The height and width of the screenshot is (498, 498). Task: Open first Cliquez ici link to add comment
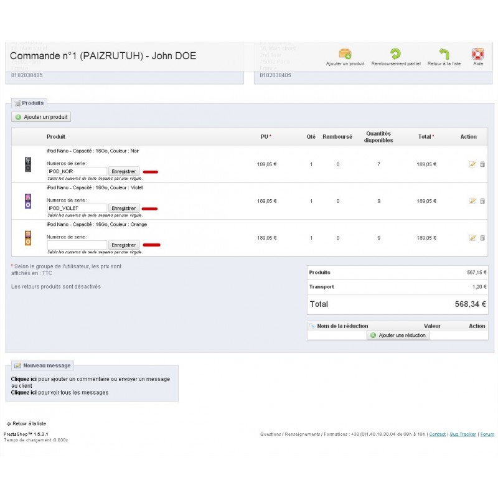[24, 378]
